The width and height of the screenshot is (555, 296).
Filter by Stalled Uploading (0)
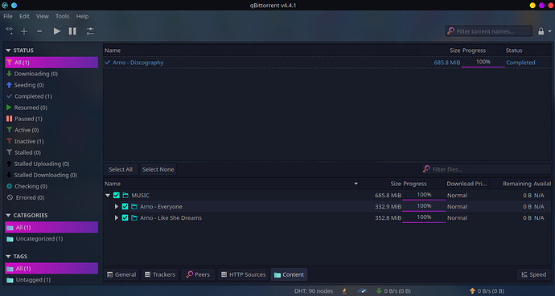point(51,164)
